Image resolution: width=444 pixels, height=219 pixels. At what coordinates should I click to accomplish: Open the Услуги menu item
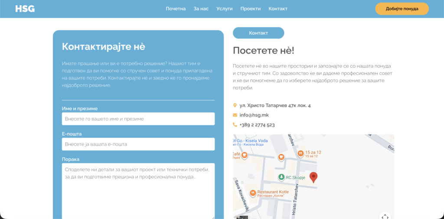(225, 9)
